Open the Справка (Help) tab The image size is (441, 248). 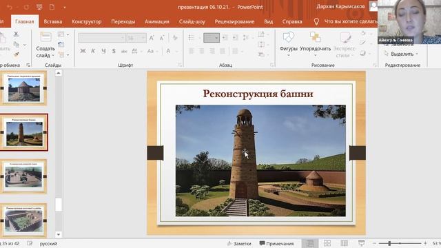pyautogui.click(x=292, y=21)
